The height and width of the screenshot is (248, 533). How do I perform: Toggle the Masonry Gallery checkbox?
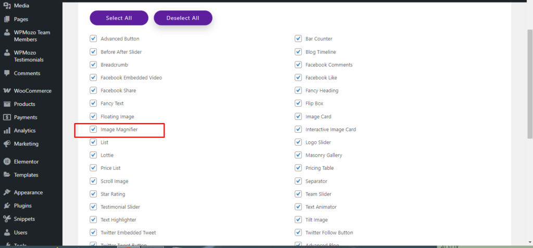[x=298, y=155]
